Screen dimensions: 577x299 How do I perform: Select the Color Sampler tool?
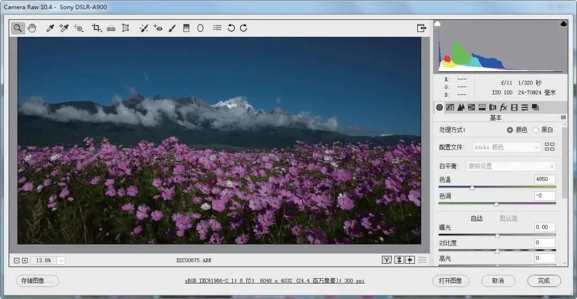pos(64,28)
